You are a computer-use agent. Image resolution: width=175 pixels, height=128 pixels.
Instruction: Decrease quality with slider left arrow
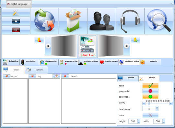(x=144, y=104)
